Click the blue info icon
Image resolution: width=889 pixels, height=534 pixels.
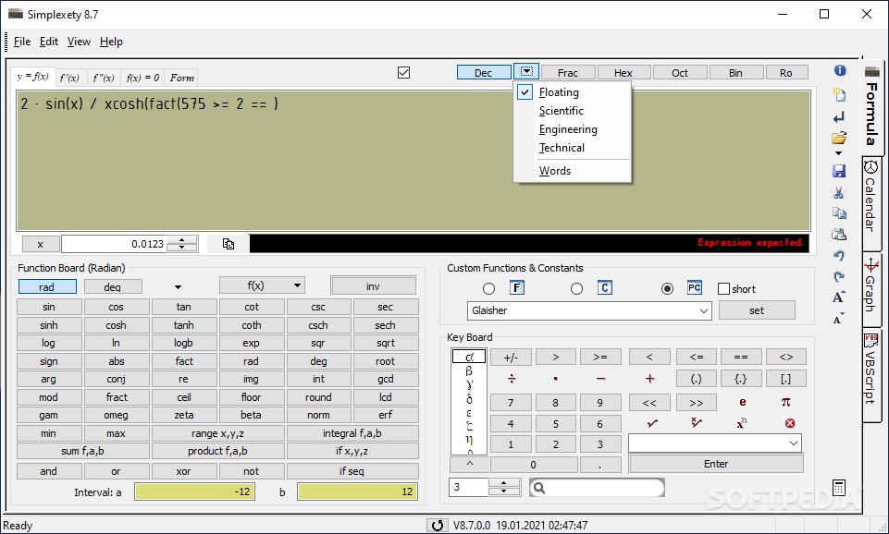pos(840,70)
